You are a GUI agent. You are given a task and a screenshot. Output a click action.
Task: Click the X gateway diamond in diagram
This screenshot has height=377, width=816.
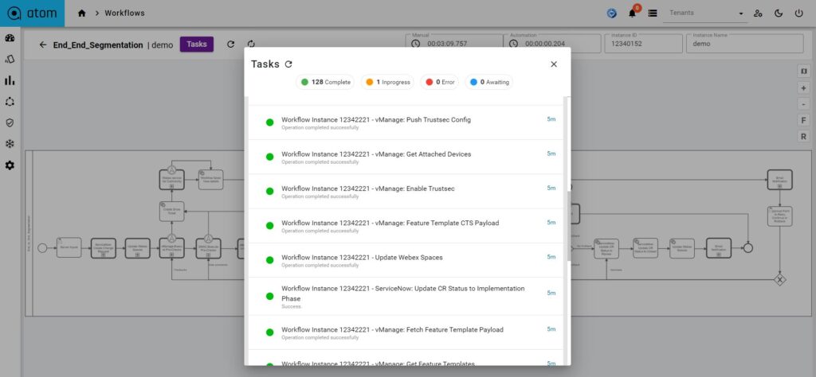coord(779,279)
